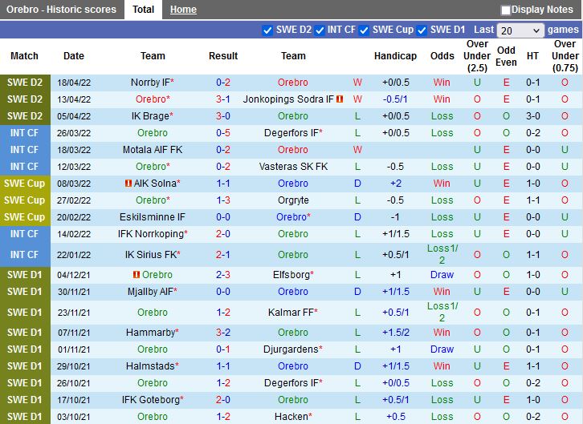Click Orebro - Historic scores title
This screenshot has height=424, width=583.
tap(61, 10)
